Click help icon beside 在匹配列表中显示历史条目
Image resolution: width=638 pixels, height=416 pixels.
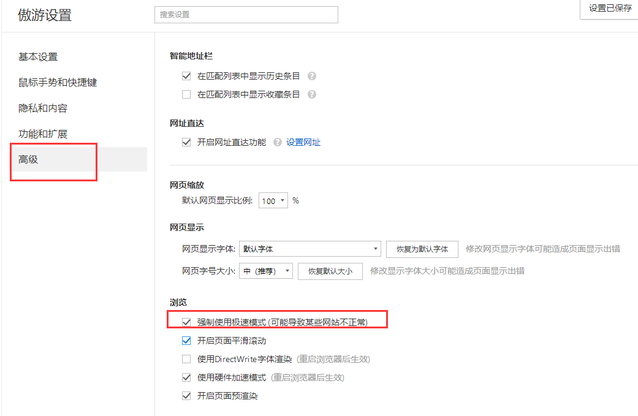click(312, 77)
